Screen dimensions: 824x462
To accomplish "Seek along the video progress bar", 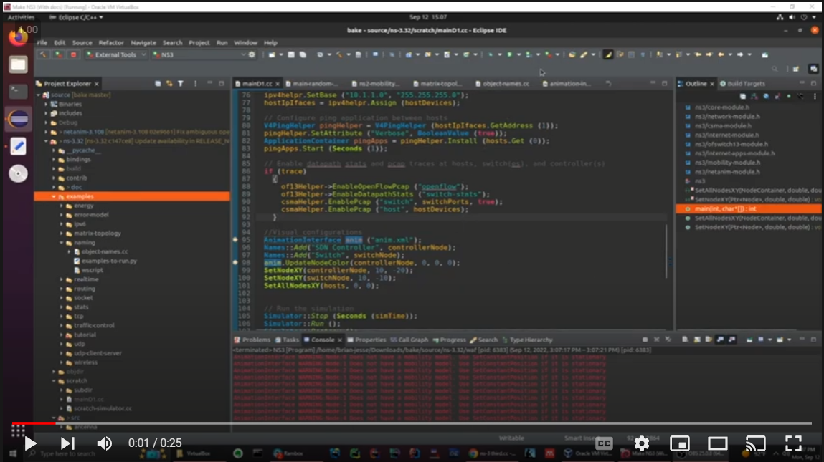I will coord(412,423).
